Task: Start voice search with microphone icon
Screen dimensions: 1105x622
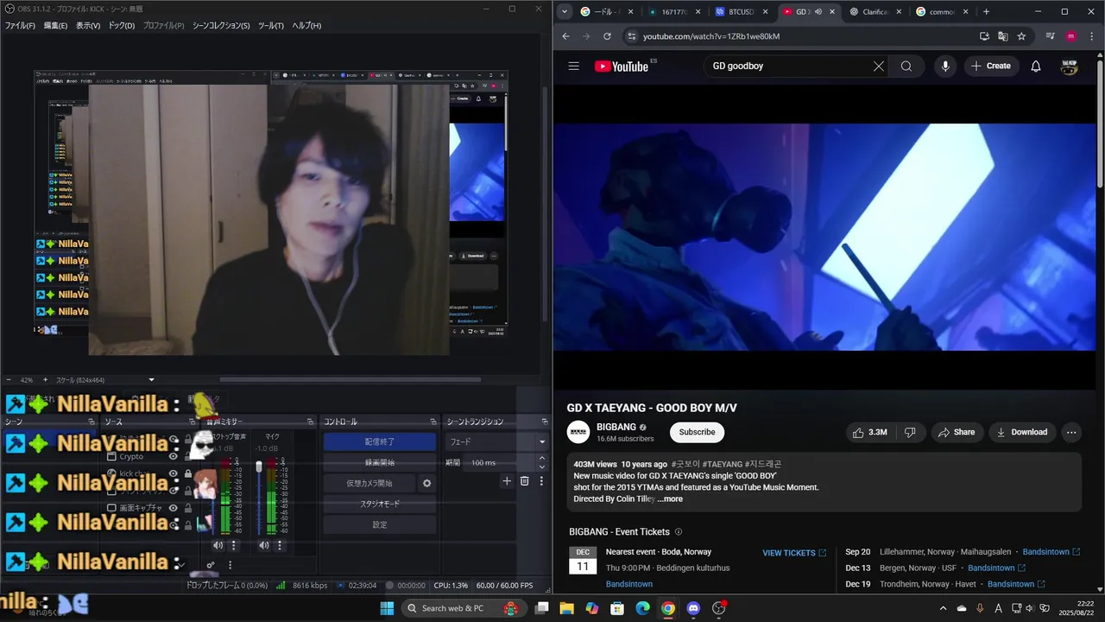Action: click(x=945, y=66)
